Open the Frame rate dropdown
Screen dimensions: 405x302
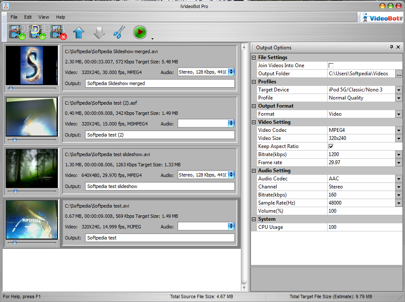[x=399, y=162]
